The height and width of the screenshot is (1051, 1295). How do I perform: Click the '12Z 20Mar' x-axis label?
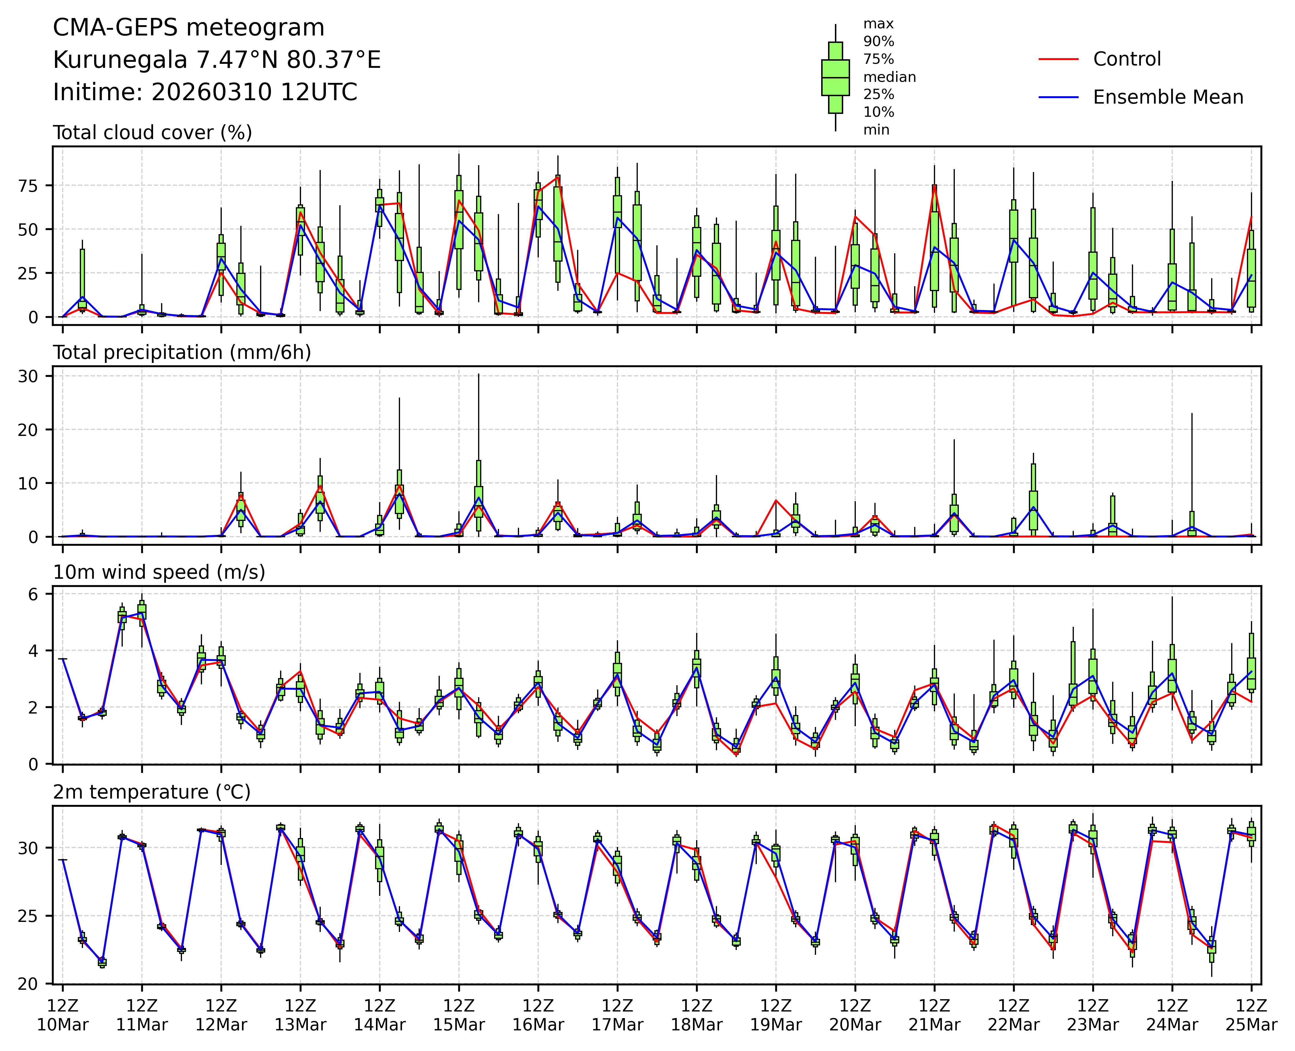[x=855, y=1015]
